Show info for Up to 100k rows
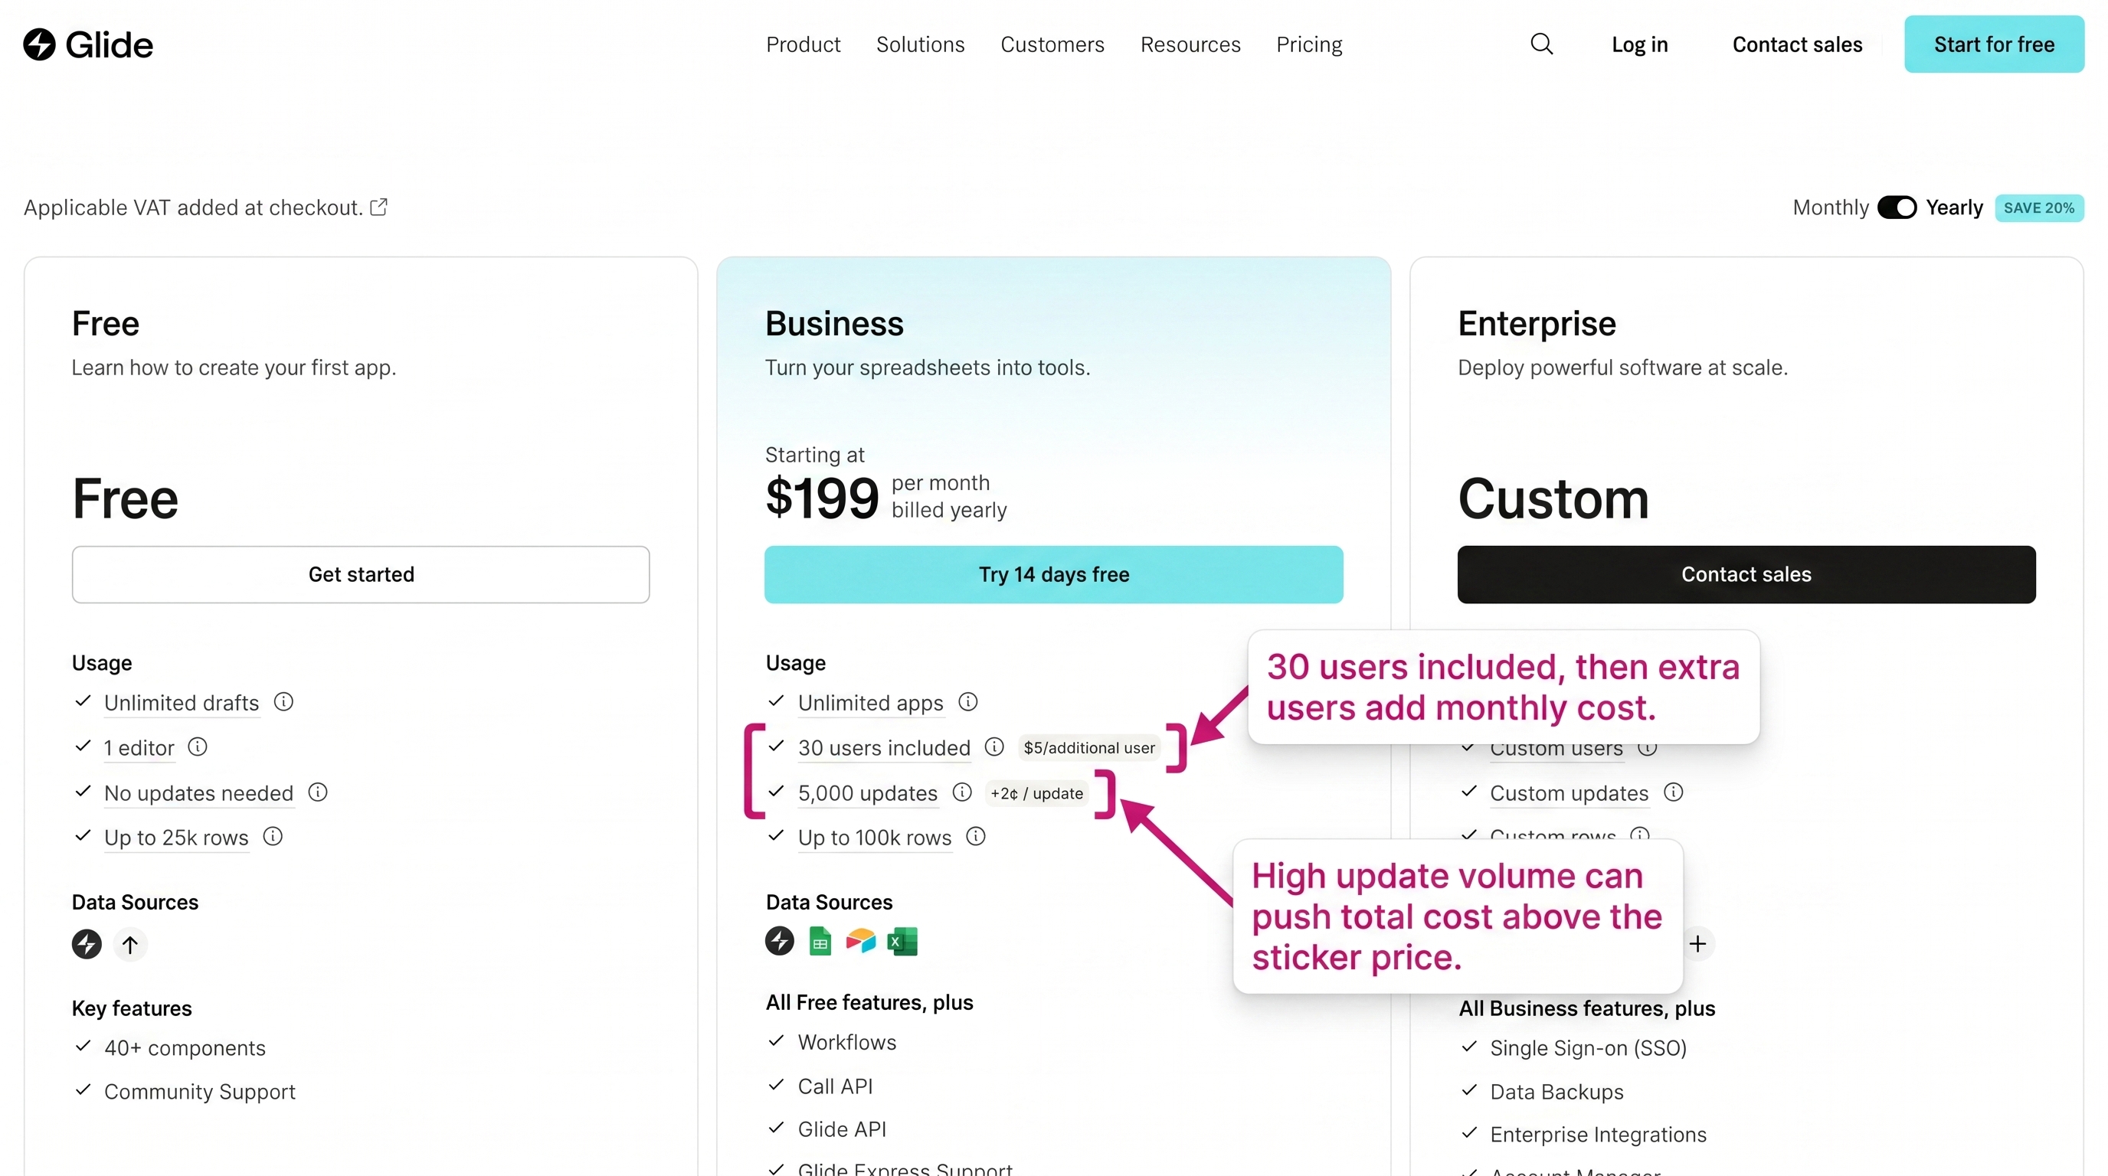Image resolution: width=2108 pixels, height=1176 pixels. [977, 836]
